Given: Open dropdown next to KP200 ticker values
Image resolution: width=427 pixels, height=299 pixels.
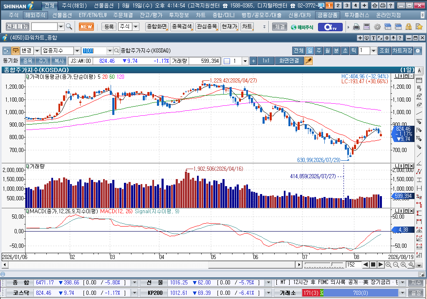Looking at the screenshot, I should coord(268,293).
